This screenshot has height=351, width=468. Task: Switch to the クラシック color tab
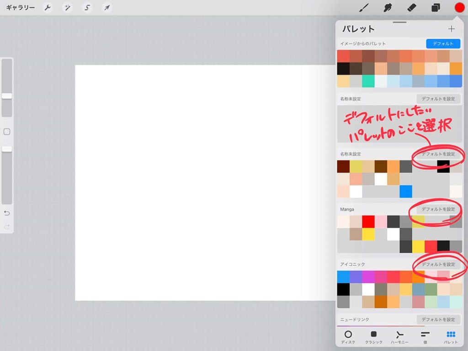pyautogui.click(x=374, y=337)
